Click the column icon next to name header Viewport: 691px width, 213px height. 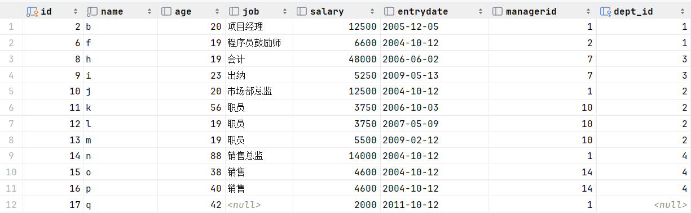pyautogui.click(x=93, y=11)
